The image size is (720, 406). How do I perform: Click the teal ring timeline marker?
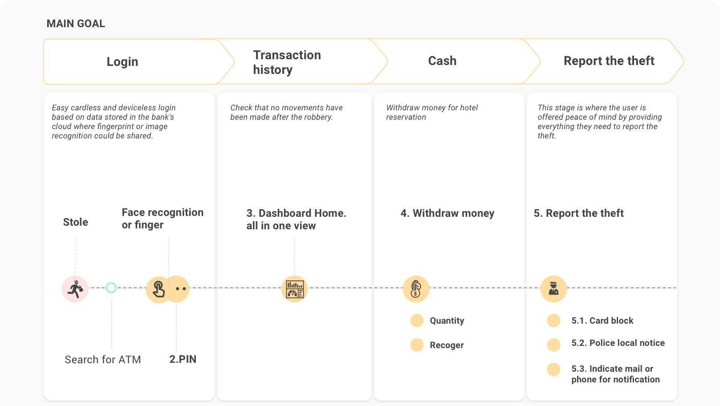[x=111, y=288]
